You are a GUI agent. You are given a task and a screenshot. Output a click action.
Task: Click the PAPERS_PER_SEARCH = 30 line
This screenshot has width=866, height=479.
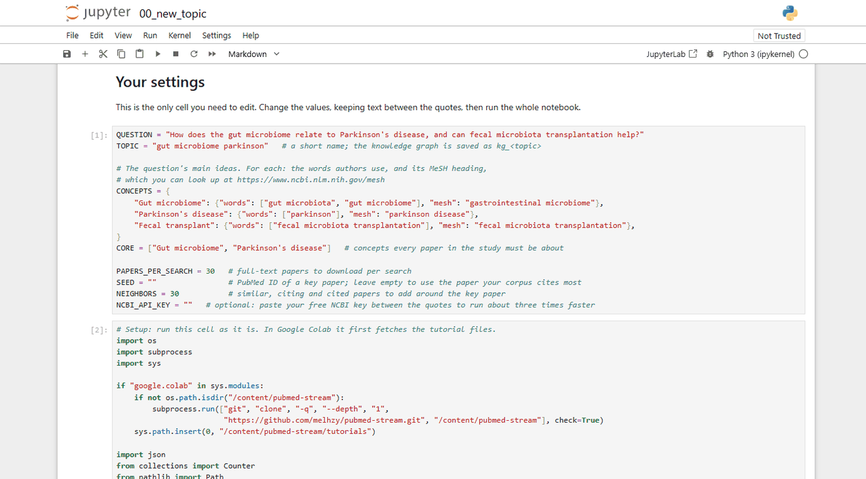264,271
